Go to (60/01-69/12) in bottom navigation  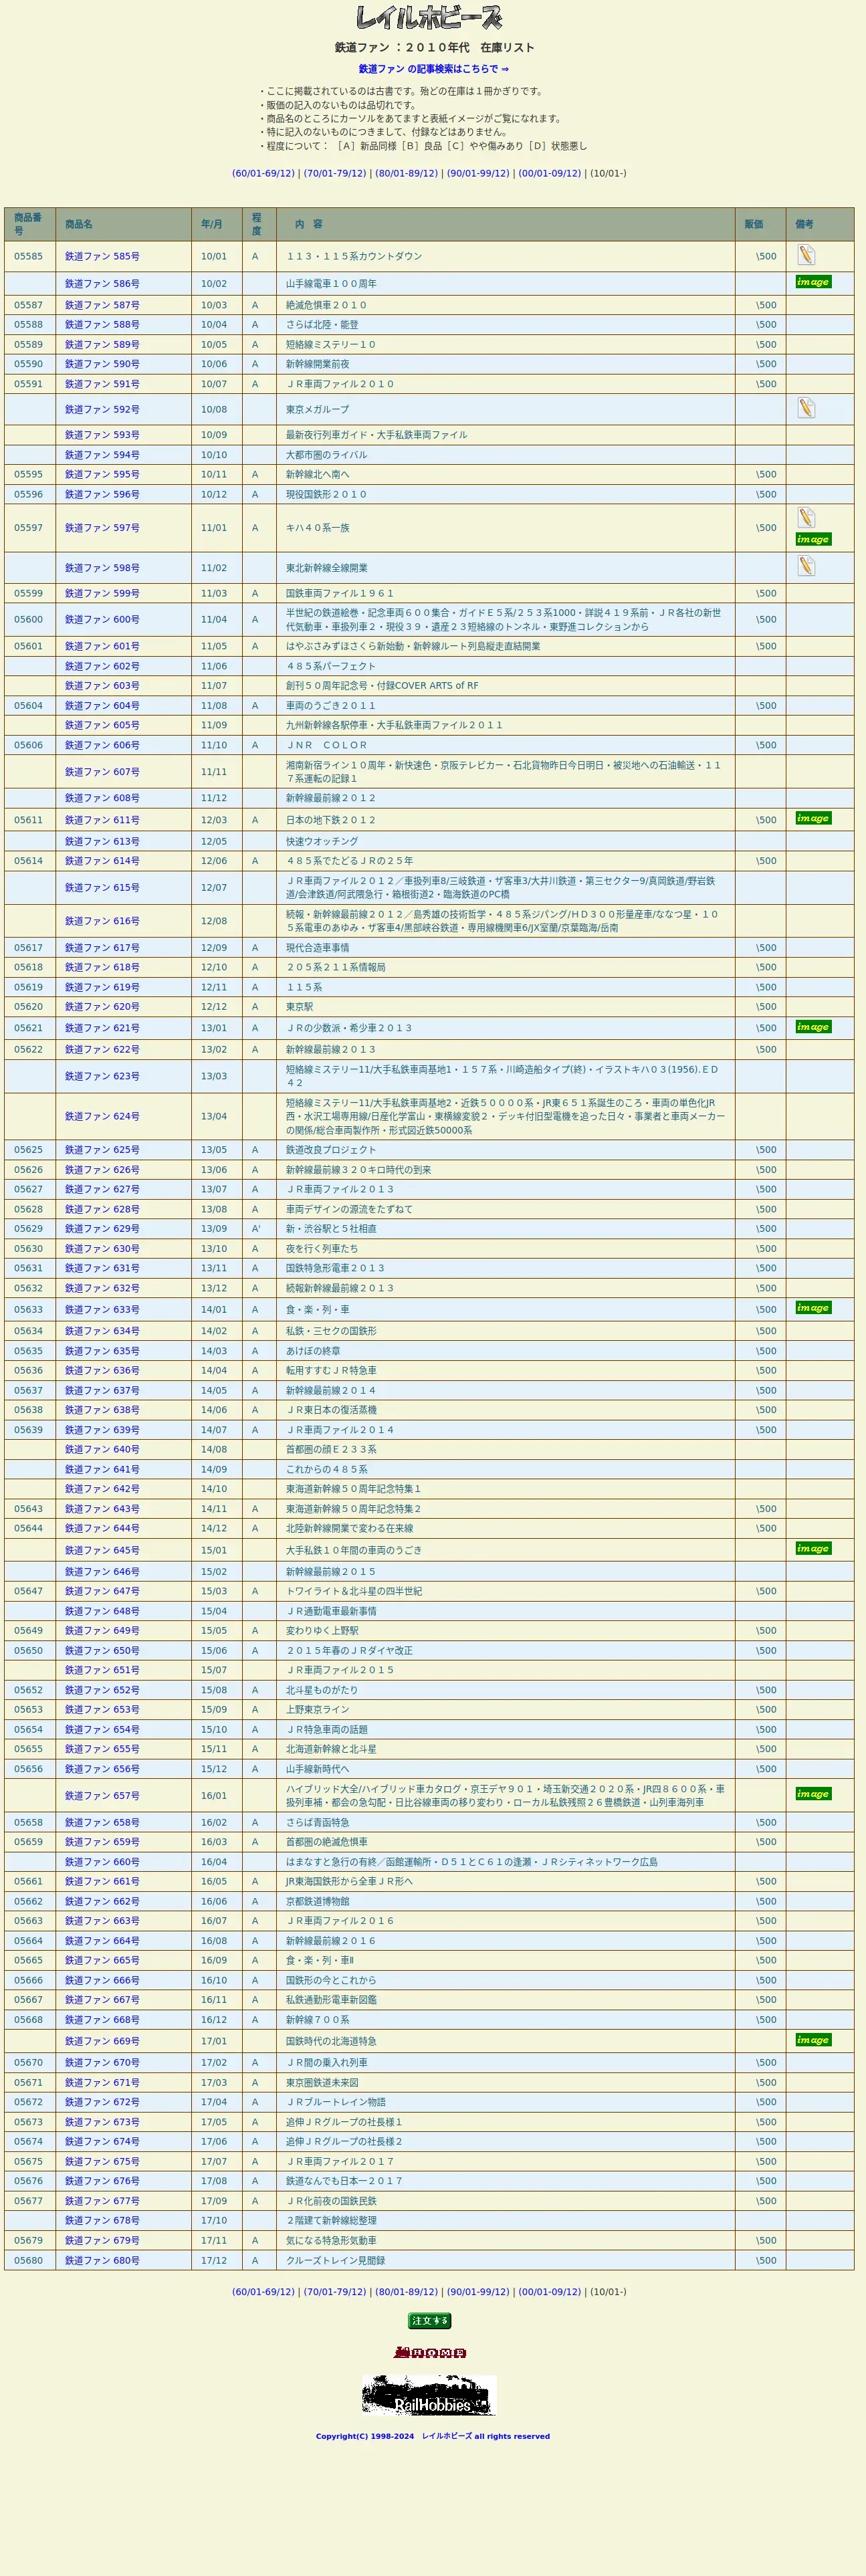click(263, 2291)
